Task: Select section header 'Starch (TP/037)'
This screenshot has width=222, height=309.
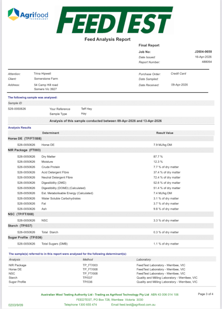Action: coord(20,226)
